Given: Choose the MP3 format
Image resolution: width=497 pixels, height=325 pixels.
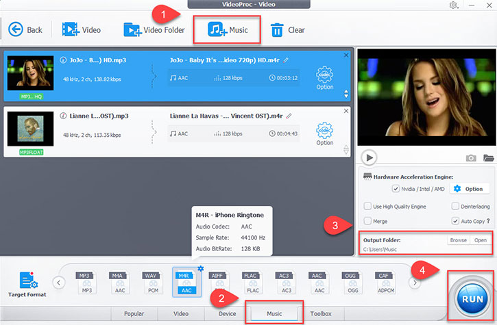Looking at the screenshot, I should [x=86, y=283].
